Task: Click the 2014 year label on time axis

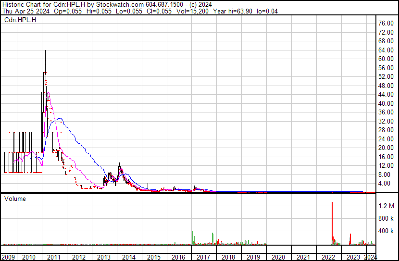Action: tap(129, 257)
